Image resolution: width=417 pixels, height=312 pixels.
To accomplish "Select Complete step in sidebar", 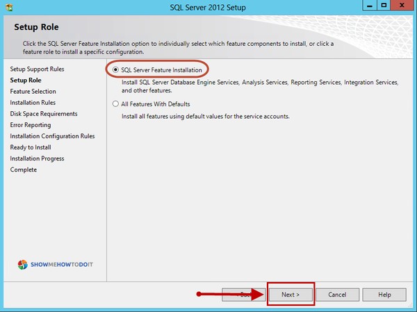I will tap(24, 170).
